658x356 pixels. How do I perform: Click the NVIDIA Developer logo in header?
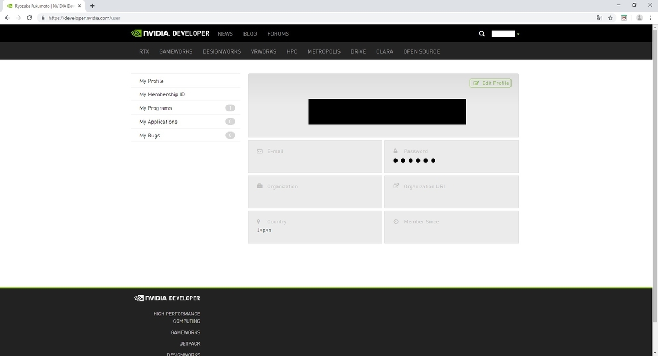[x=171, y=33]
